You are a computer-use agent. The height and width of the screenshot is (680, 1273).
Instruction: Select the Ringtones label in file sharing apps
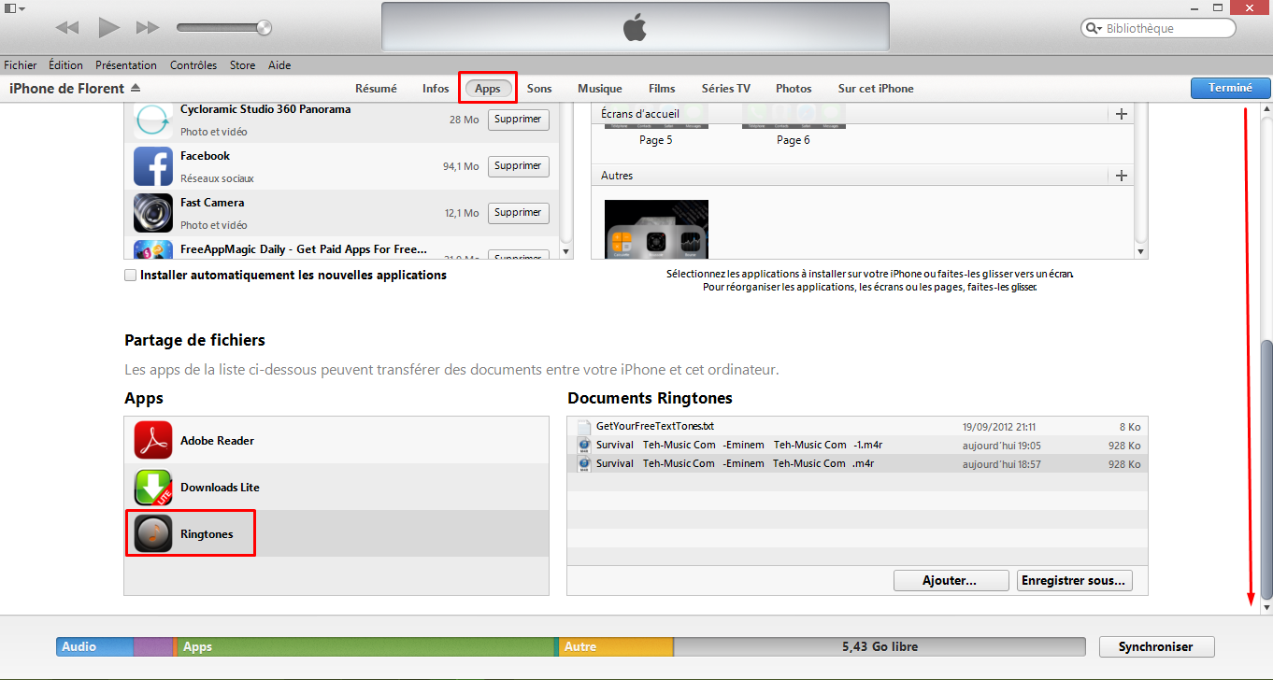(207, 534)
